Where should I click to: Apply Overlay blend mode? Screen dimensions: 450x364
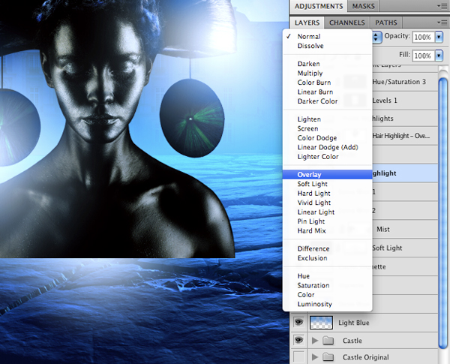327,174
